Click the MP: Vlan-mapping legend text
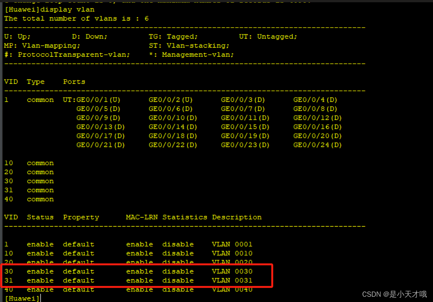The width and height of the screenshot is (433, 302). (41, 45)
